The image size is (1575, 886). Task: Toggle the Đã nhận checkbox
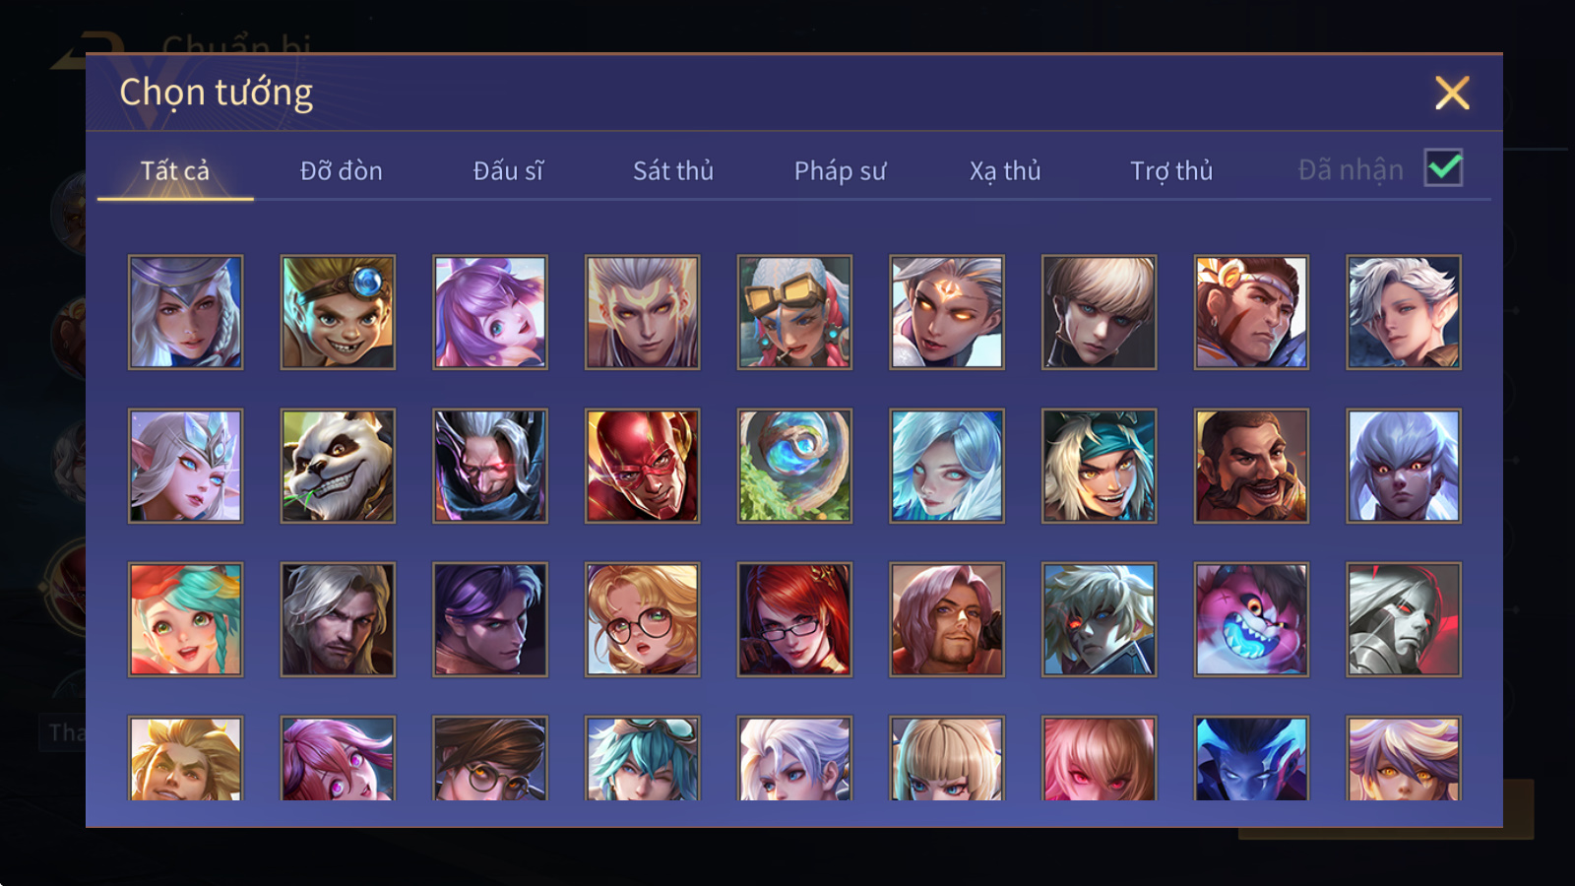point(1444,168)
